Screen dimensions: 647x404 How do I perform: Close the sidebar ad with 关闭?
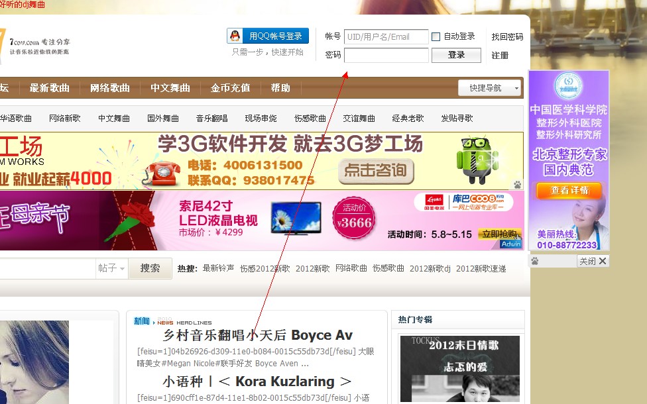pyautogui.click(x=593, y=261)
